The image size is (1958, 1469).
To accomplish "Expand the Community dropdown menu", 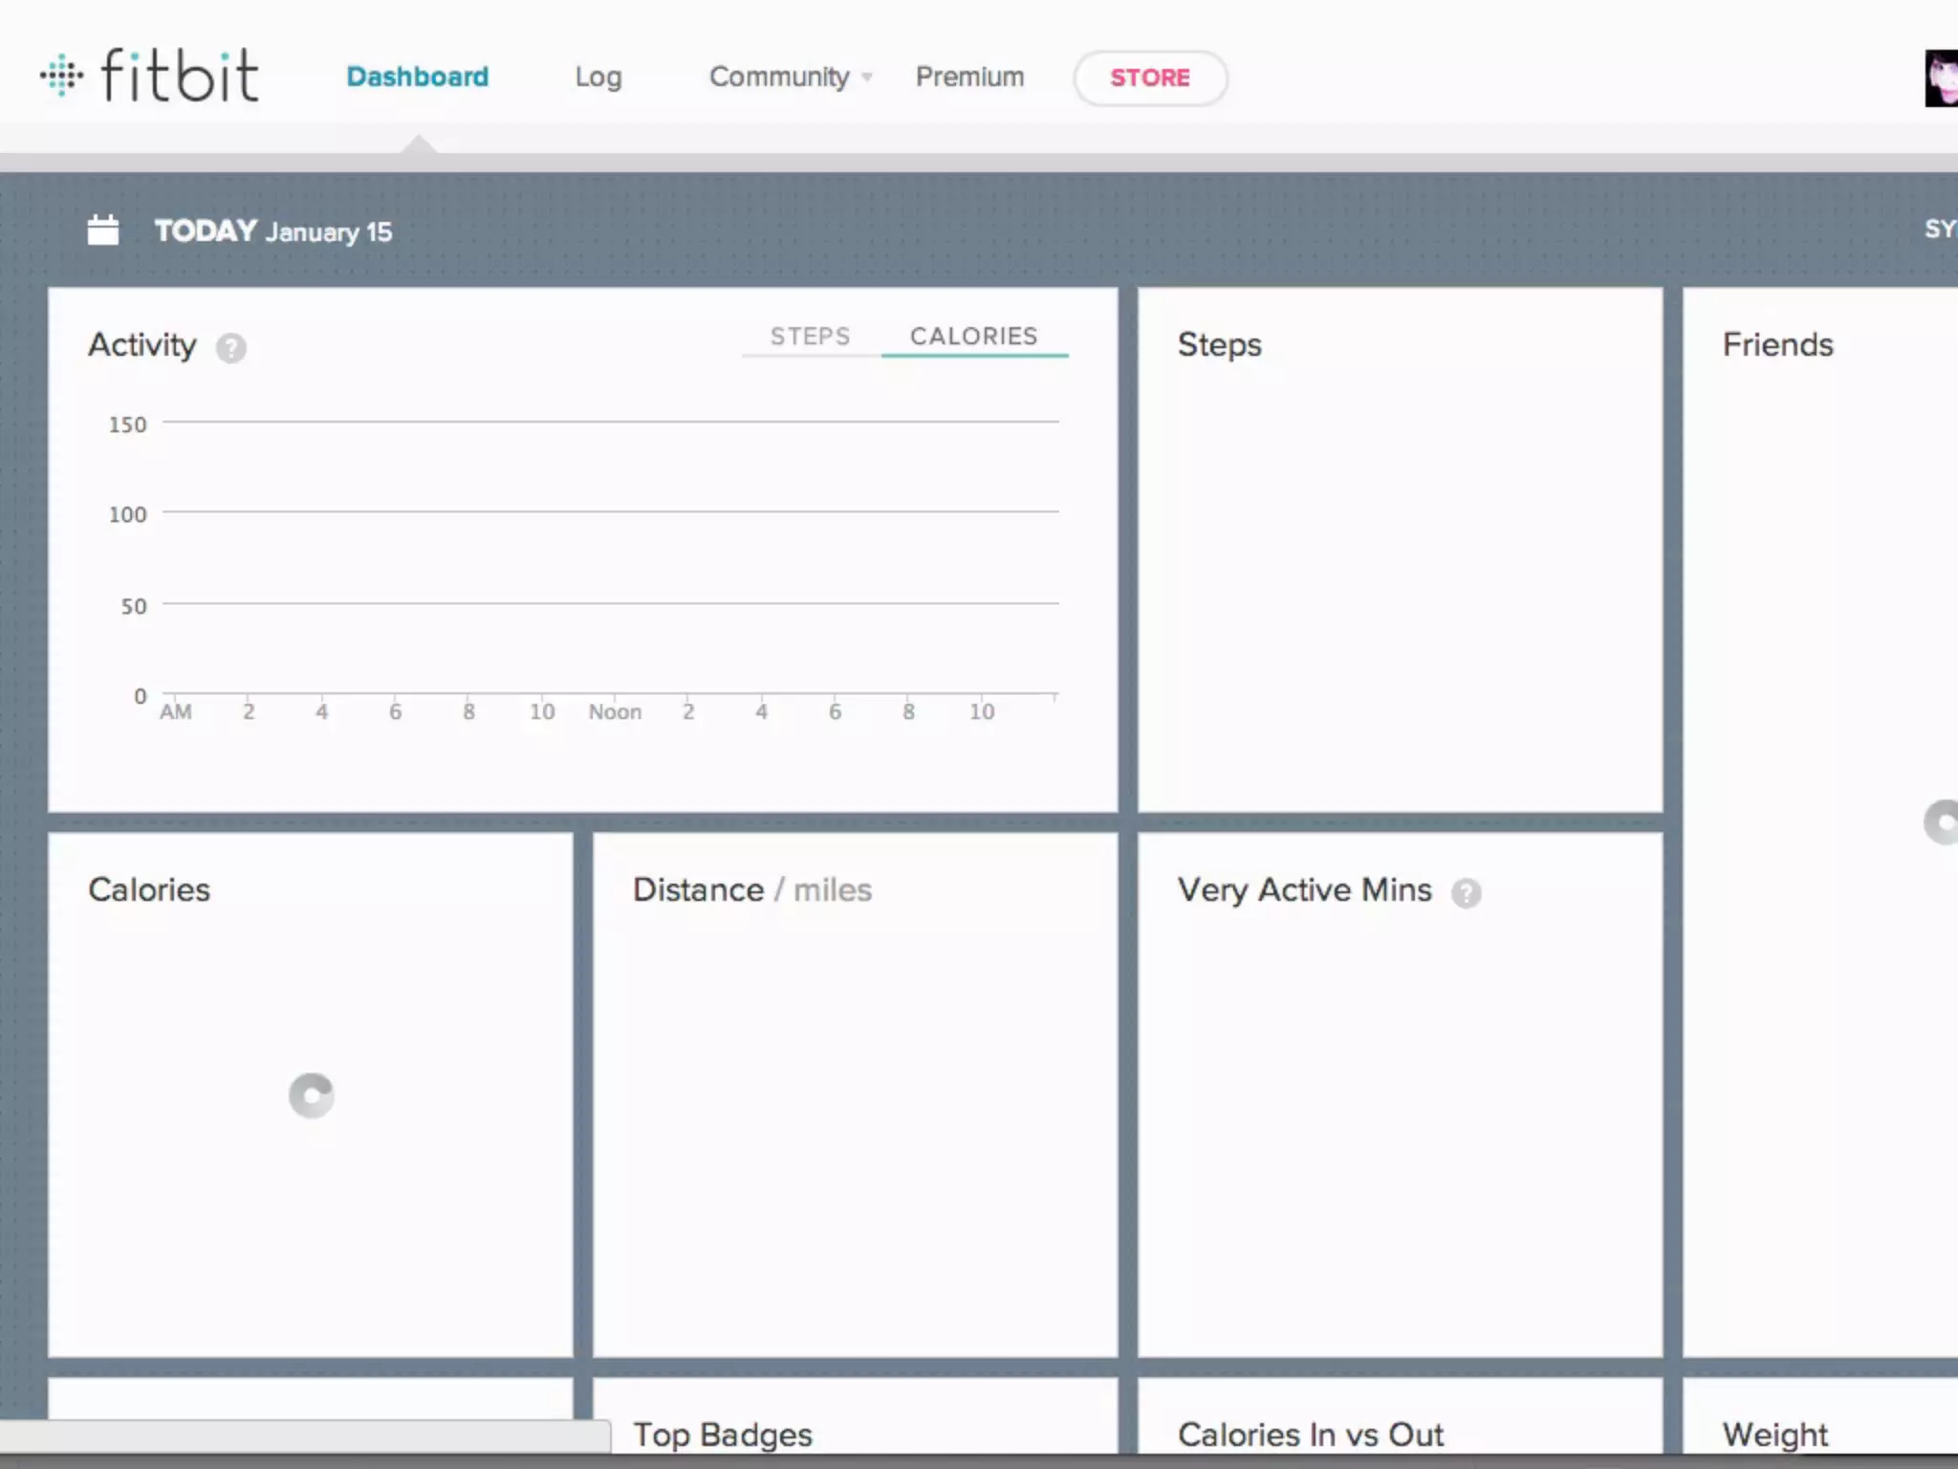I will point(779,77).
